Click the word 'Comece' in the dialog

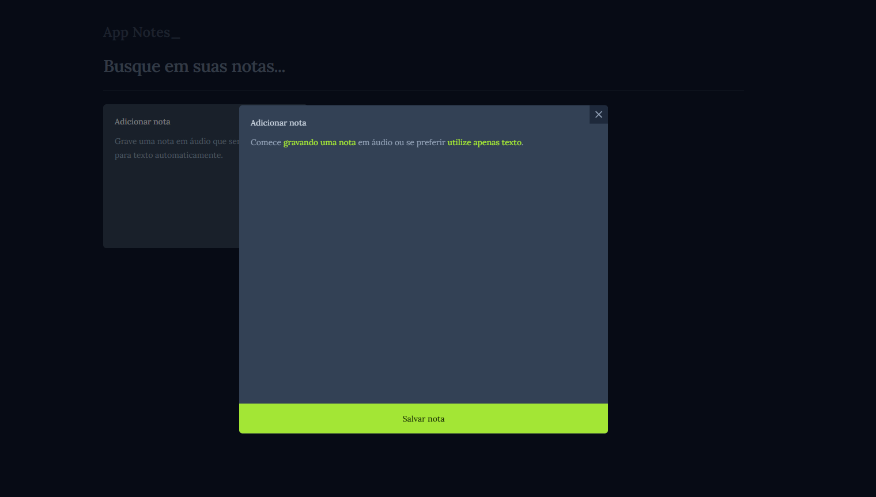point(266,142)
